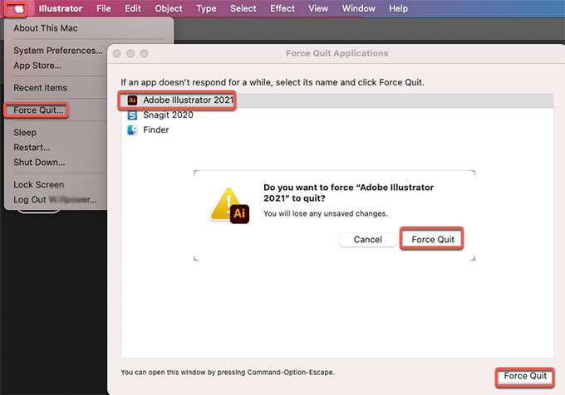Image resolution: width=565 pixels, height=395 pixels.
Task: Open the Window menu
Action: (x=359, y=8)
